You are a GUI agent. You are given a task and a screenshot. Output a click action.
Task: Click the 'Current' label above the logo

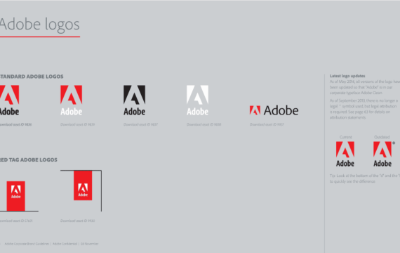(x=345, y=137)
